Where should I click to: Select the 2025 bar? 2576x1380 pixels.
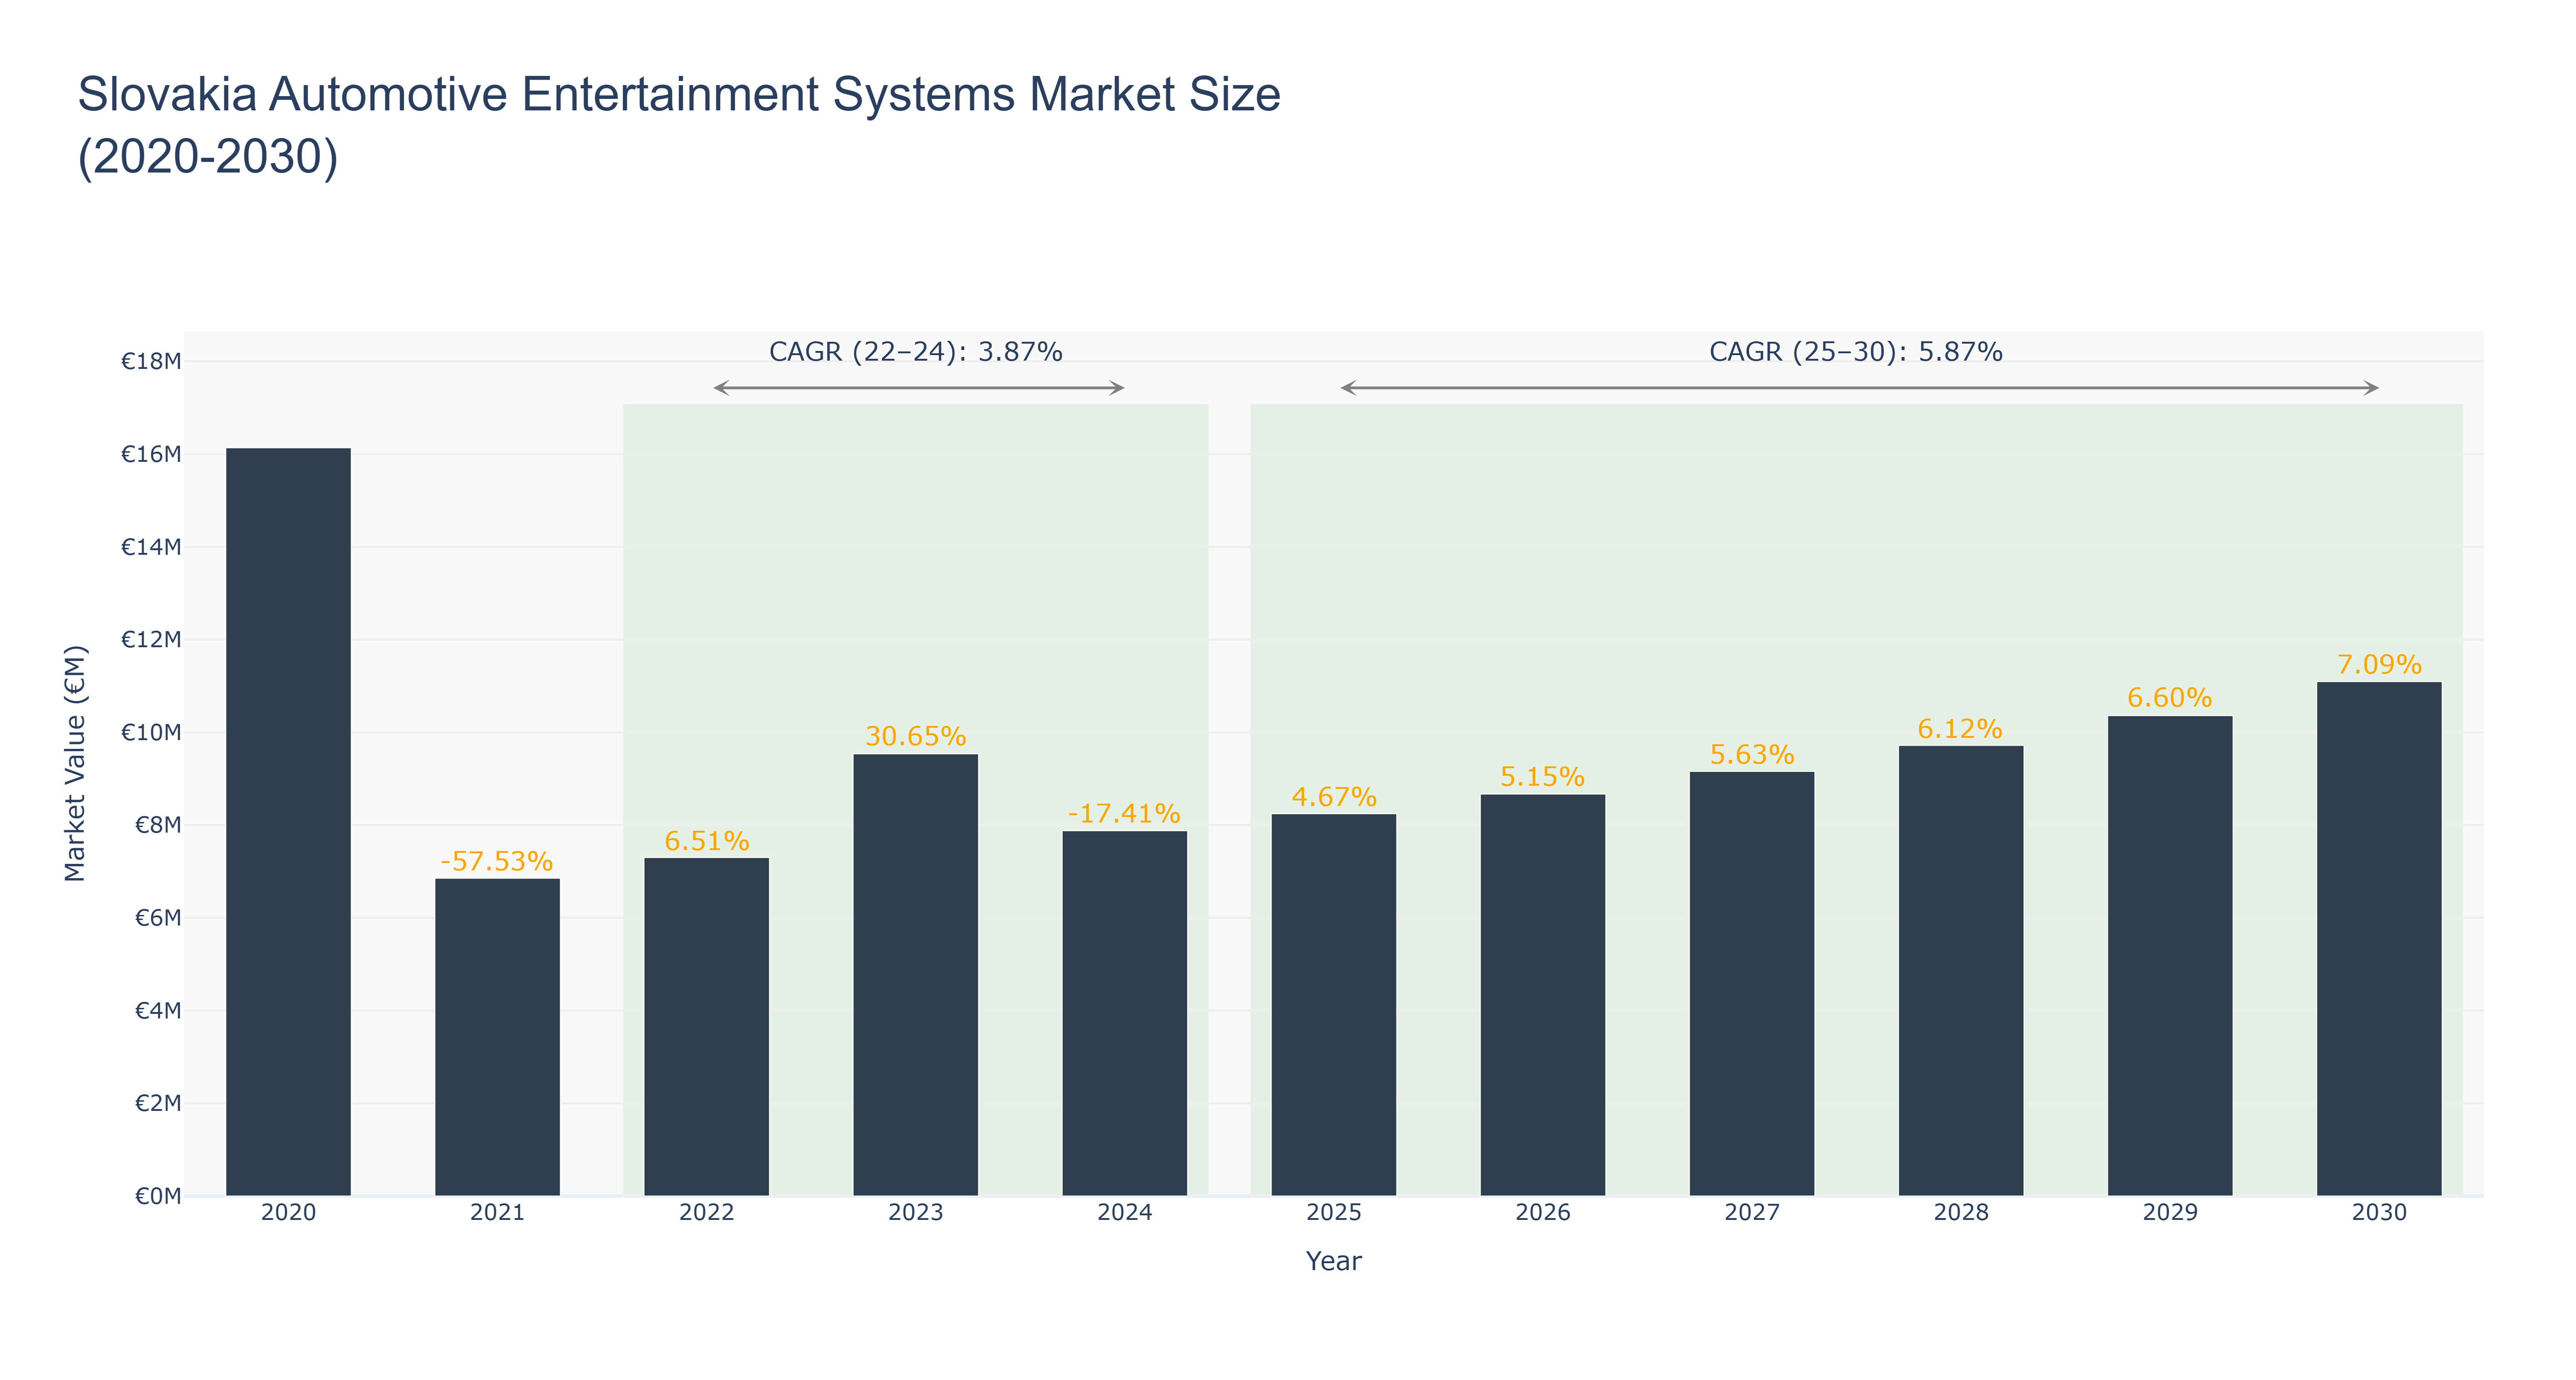point(1333,1005)
